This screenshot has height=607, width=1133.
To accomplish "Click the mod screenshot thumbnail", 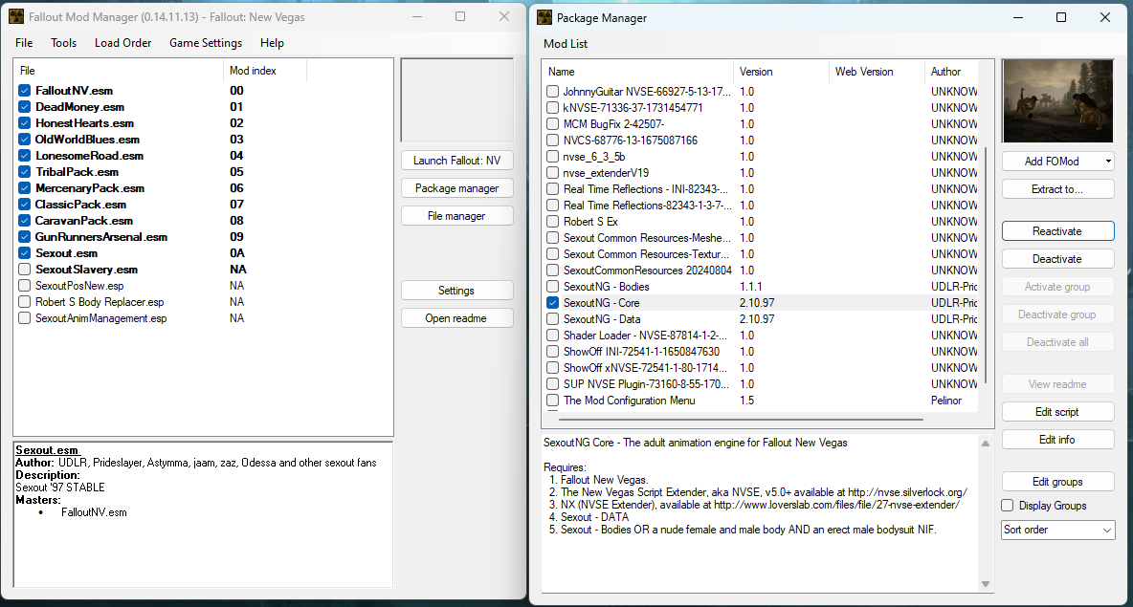I will coord(1057,101).
